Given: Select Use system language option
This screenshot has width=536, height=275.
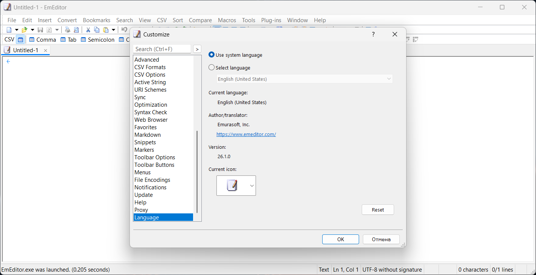Looking at the screenshot, I should (x=236, y=55).
